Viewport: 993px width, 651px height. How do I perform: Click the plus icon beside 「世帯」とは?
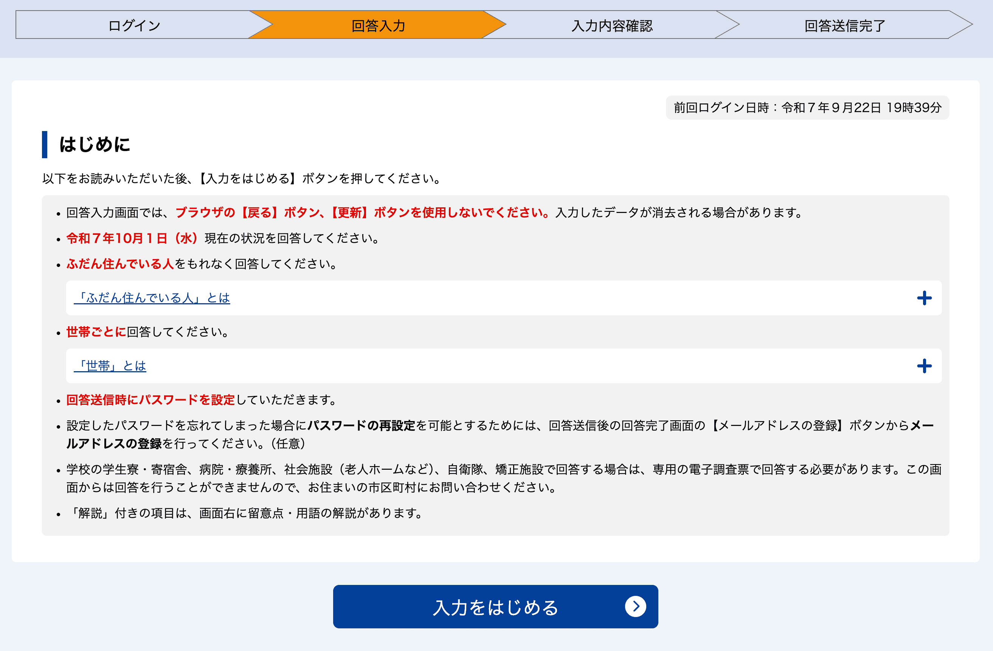[x=924, y=366]
